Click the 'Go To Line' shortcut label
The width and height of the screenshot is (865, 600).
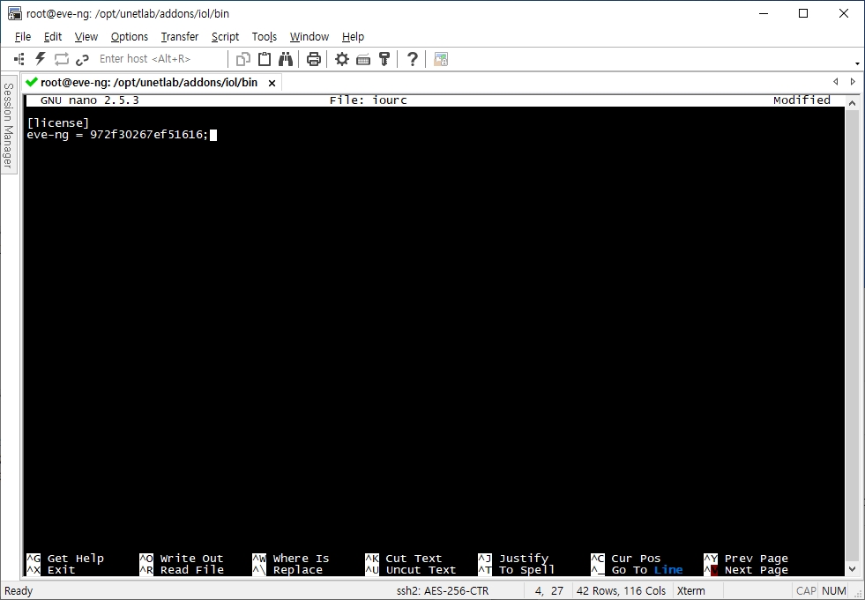click(x=647, y=570)
